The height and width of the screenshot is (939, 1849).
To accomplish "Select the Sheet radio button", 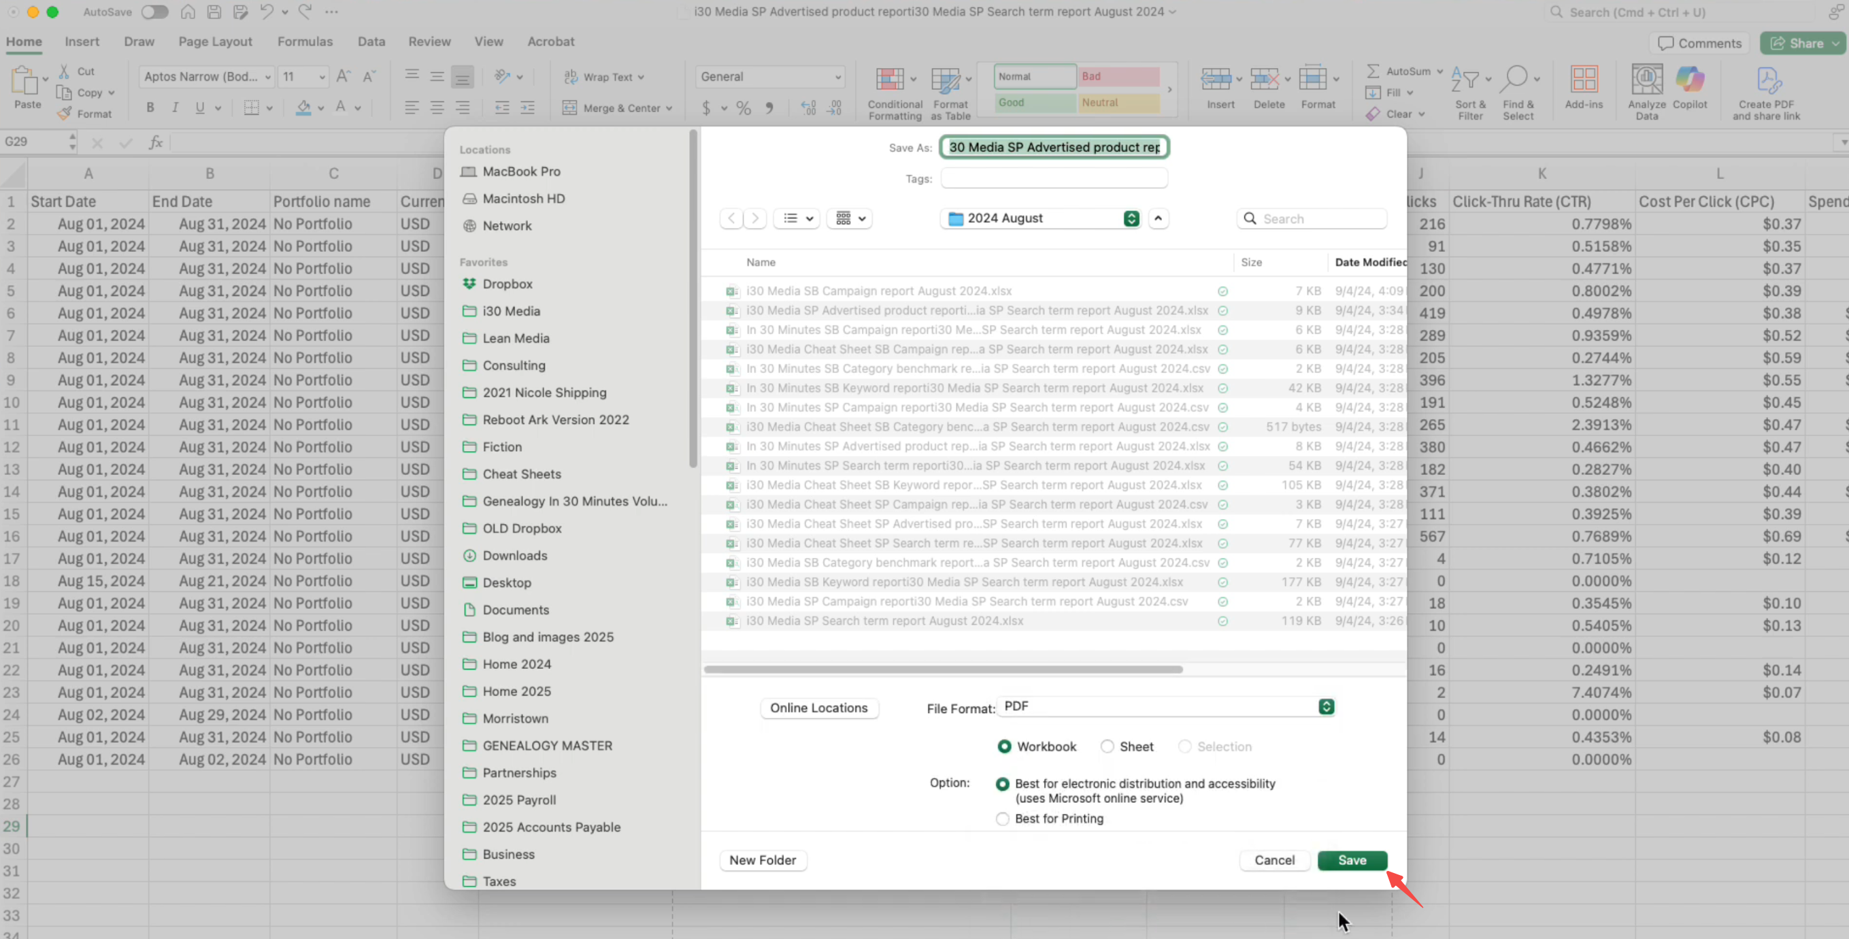I will [x=1107, y=746].
